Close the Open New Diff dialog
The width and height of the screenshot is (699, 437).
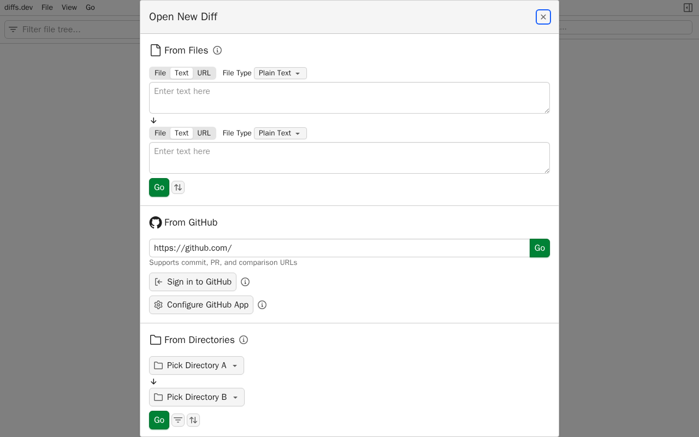pos(543,17)
